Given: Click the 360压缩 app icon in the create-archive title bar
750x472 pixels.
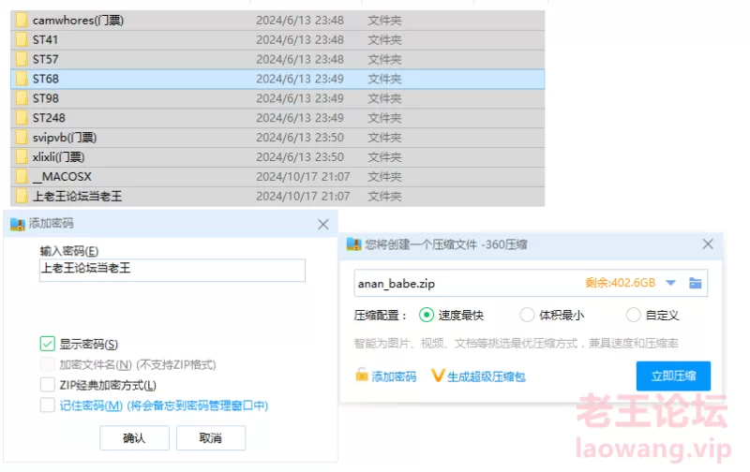Looking at the screenshot, I should click(x=354, y=244).
